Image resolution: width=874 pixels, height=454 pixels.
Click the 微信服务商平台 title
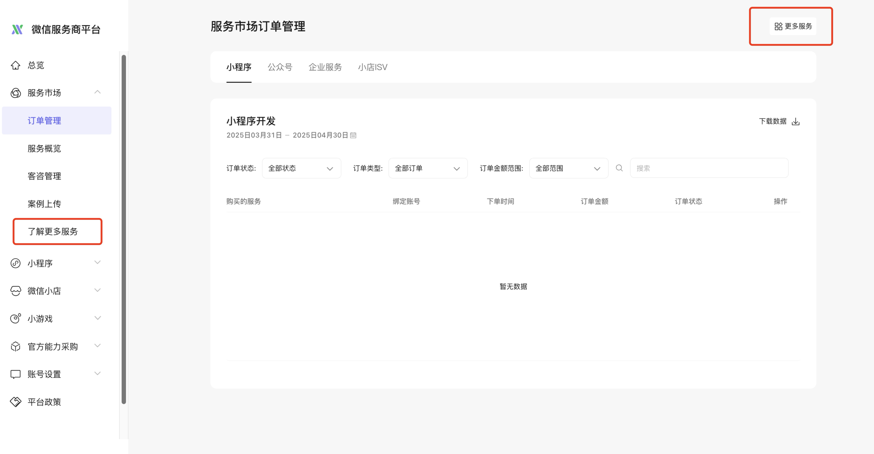66,29
